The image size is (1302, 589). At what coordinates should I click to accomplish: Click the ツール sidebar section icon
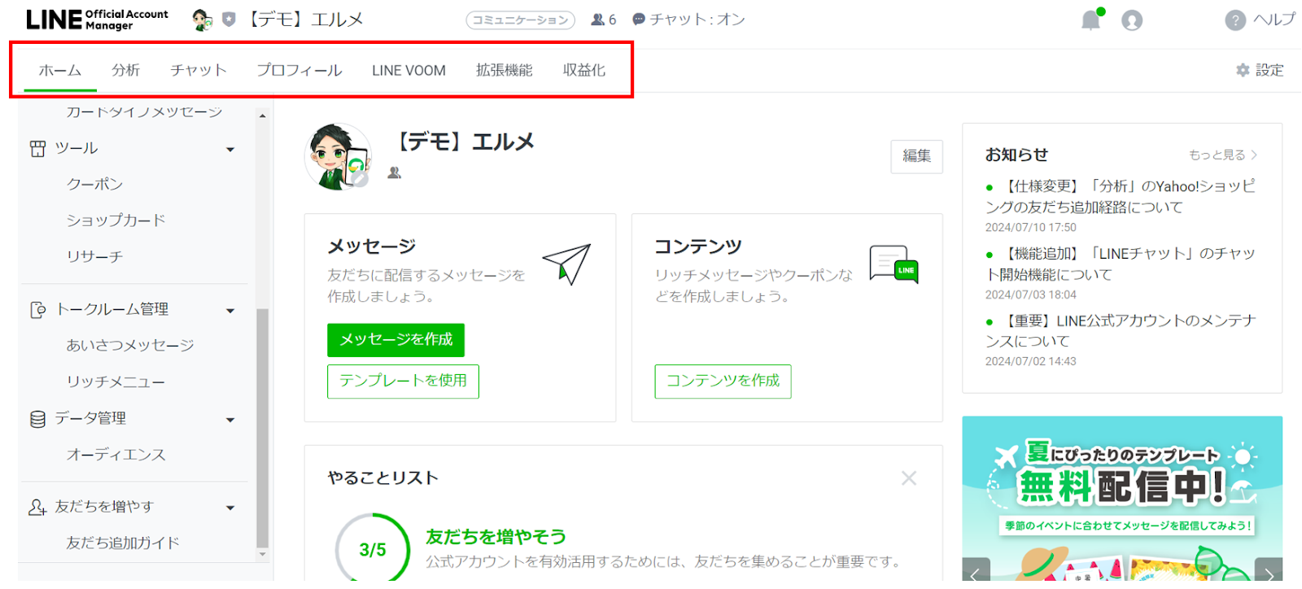pyautogui.click(x=37, y=149)
